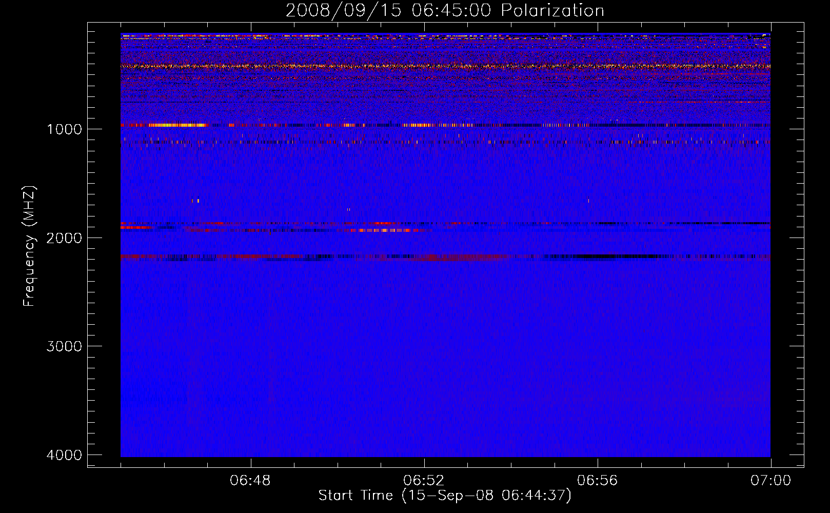Select the 'Start Time (15-Sep-08 06:44:37)' label
Viewport: 830px width, 513px height.
point(445,496)
